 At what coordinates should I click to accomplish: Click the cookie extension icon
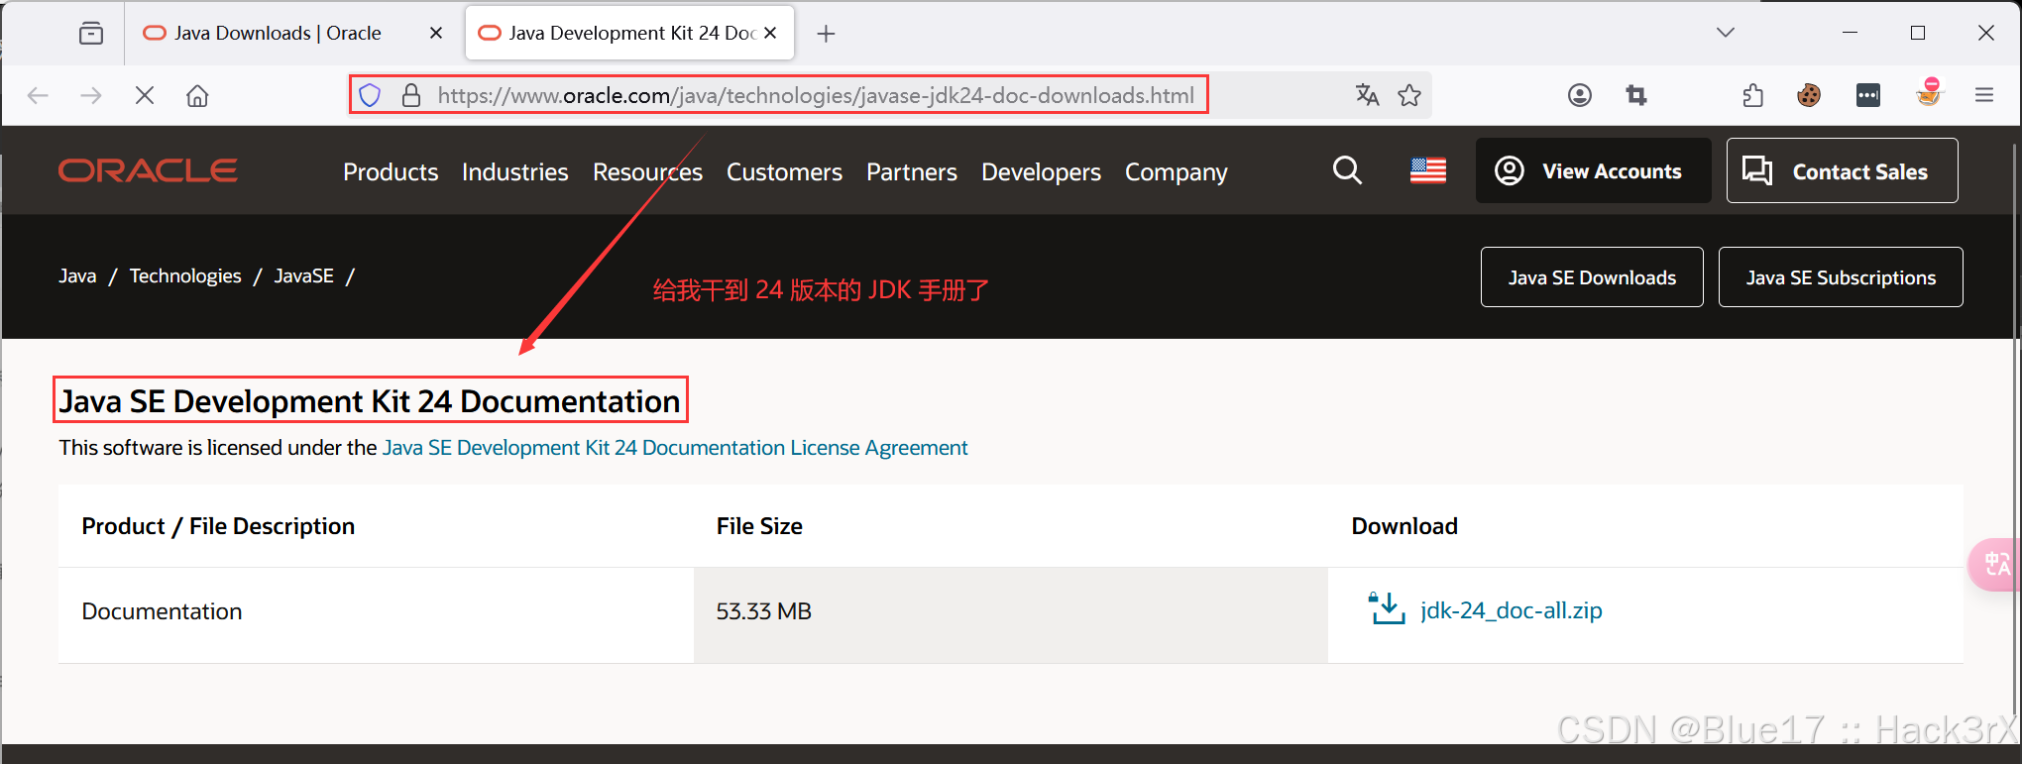(1809, 95)
